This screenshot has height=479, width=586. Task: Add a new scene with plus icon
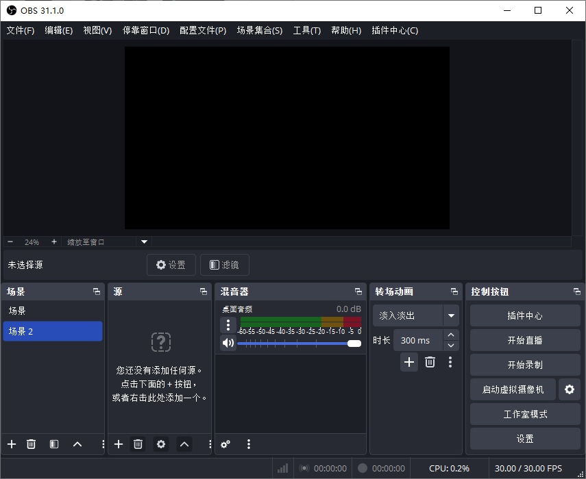(11, 444)
